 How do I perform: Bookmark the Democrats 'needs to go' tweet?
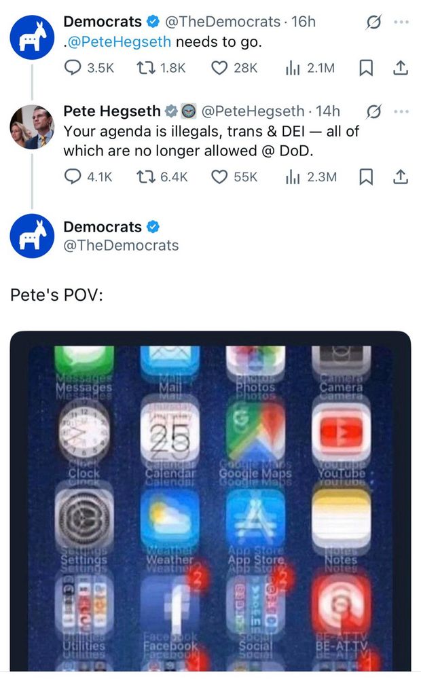[367, 68]
